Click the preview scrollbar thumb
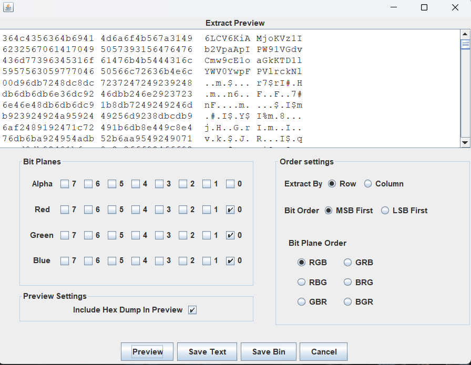This screenshot has width=471, height=365. click(x=465, y=45)
